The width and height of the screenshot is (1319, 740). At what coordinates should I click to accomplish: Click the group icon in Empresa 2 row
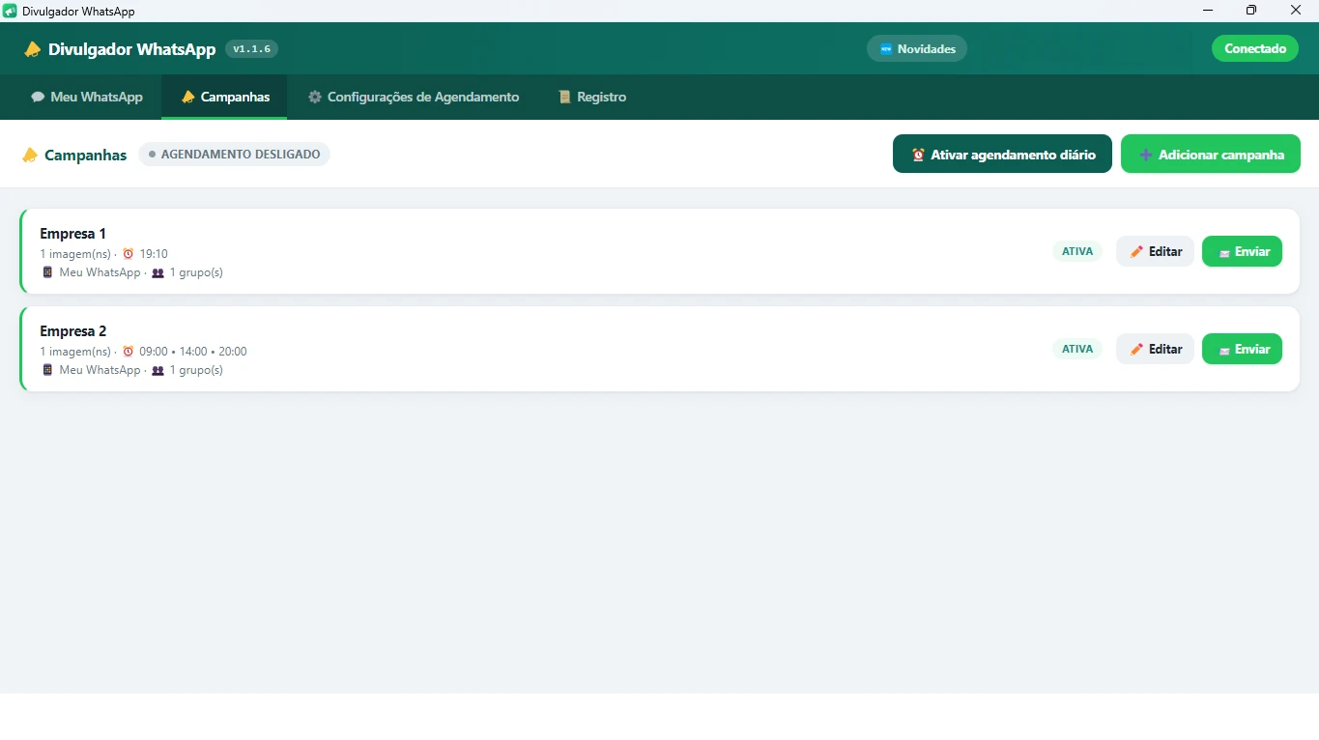coord(158,370)
